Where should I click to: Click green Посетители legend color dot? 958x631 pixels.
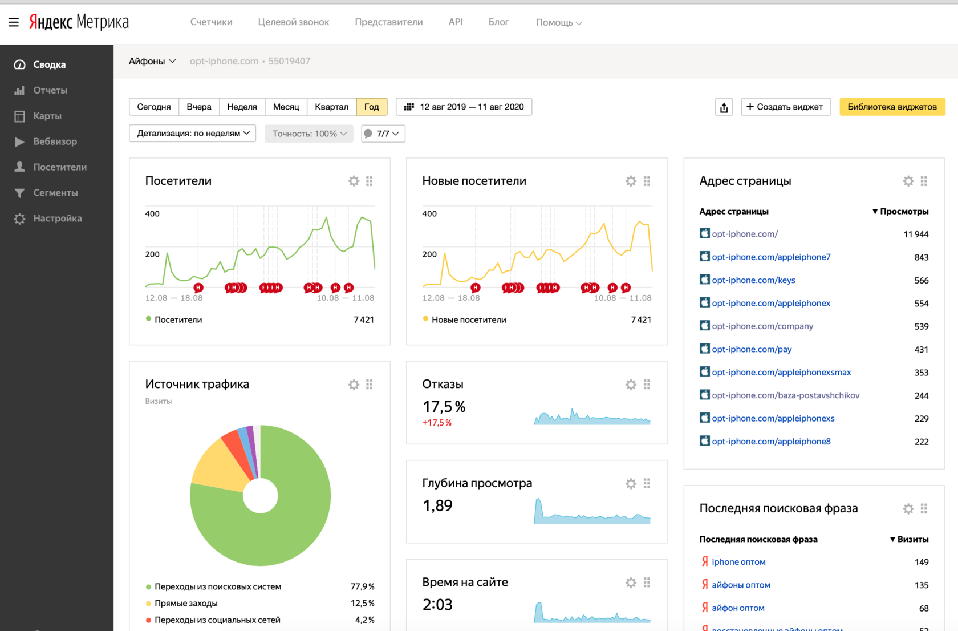coord(148,319)
